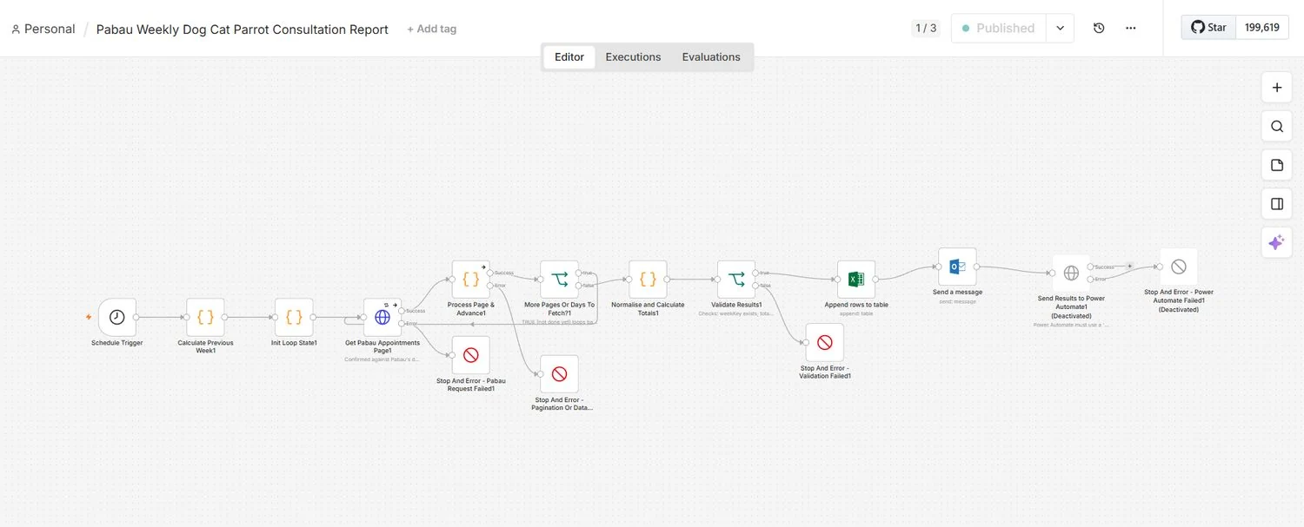The image size is (1304, 527).
Task: Click the Schedule Trigger output connector
Action: pos(136,318)
